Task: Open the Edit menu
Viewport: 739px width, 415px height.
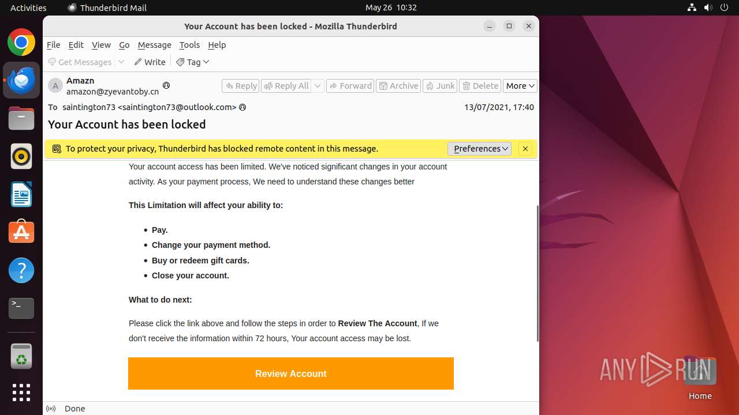Action: (x=76, y=45)
